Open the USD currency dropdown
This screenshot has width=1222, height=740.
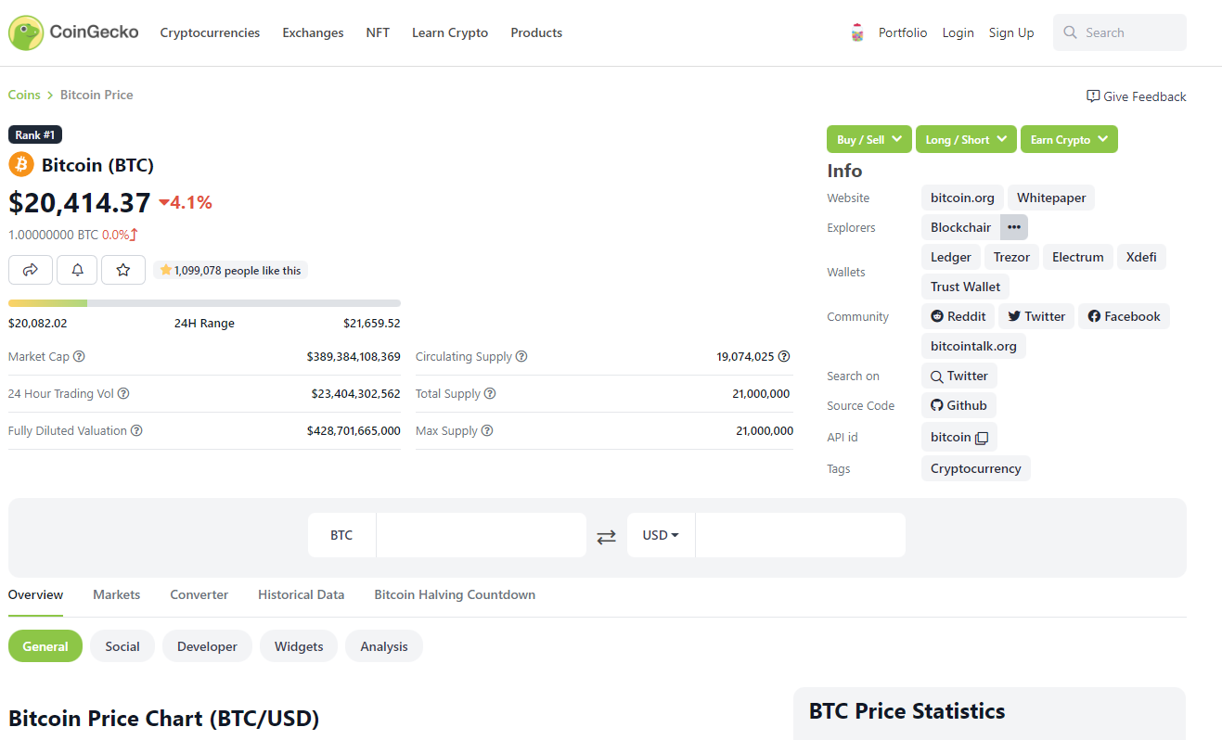point(661,535)
